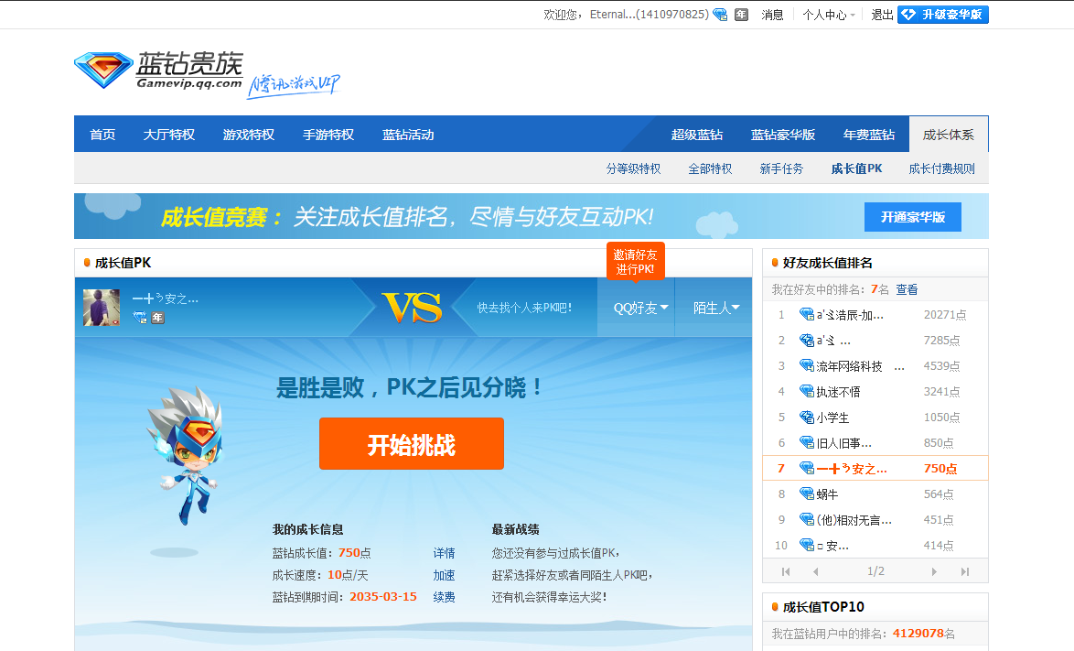Click the 邀请好友进行PK tooltip bubble
Screen dimensions: 1074x651
point(635,261)
